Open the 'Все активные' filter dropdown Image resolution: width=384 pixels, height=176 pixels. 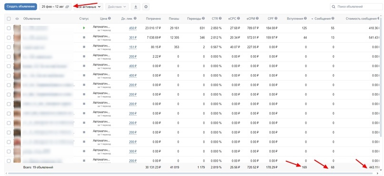pos(89,7)
